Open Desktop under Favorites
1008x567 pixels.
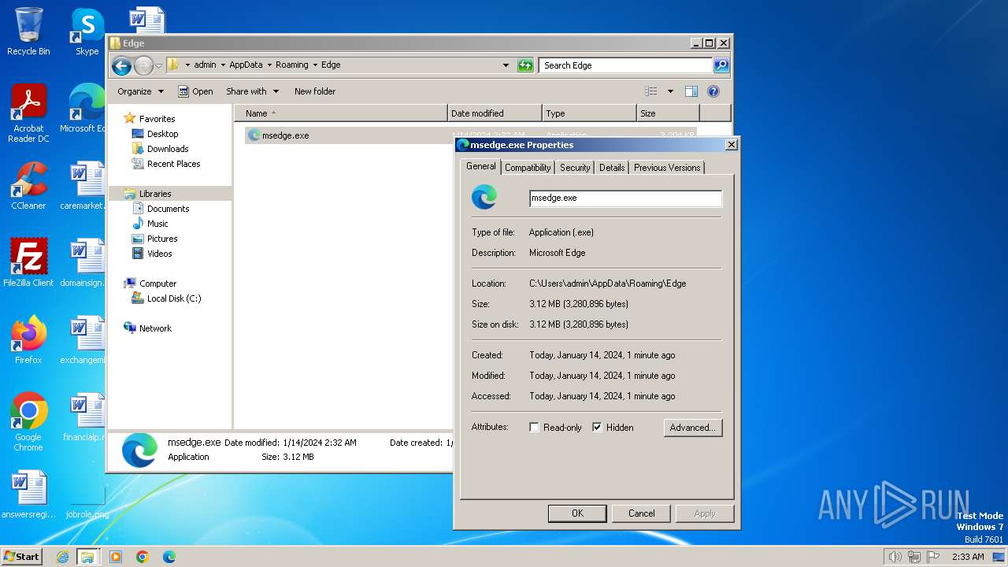pos(155,134)
